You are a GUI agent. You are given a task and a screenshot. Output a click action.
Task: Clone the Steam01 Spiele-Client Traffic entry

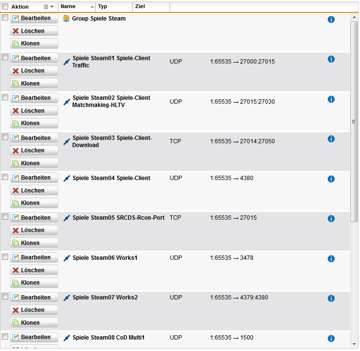[34, 84]
